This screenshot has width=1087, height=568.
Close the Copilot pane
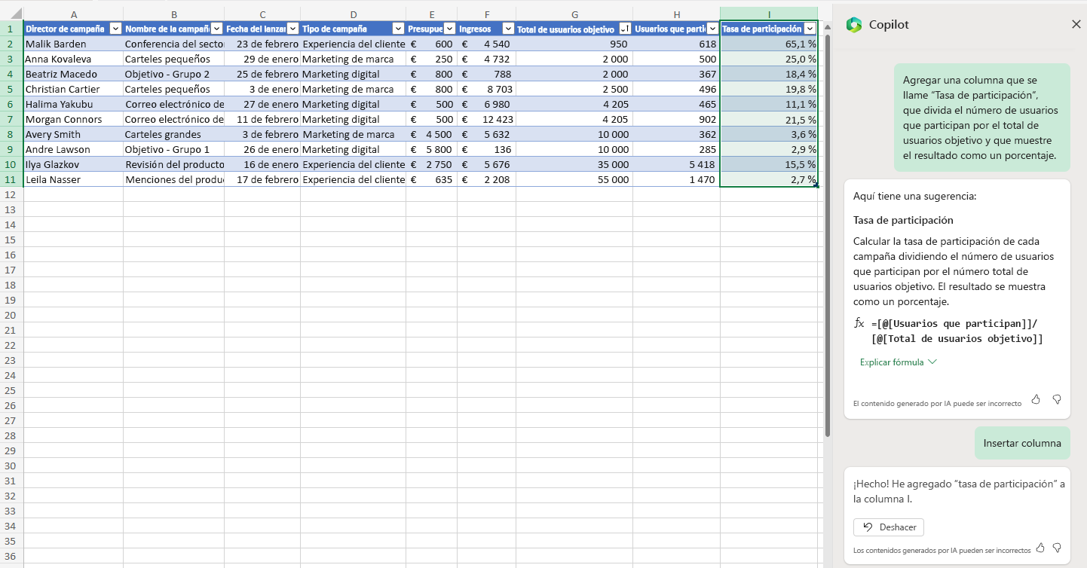[x=1076, y=25]
